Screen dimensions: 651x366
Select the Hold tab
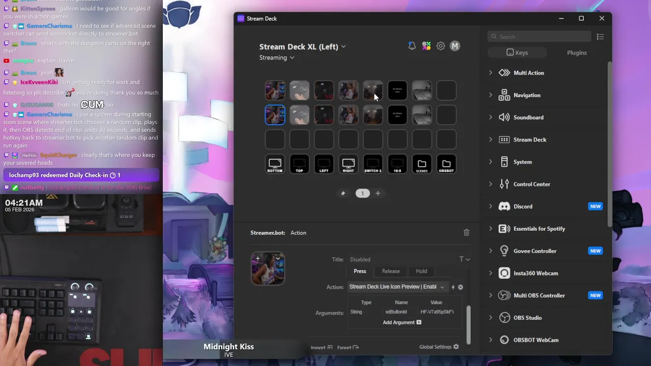(x=421, y=271)
